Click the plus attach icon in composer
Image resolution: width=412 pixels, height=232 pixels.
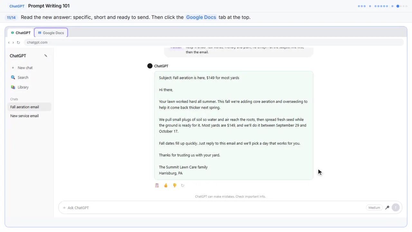pyautogui.click(x=64, y=208)
